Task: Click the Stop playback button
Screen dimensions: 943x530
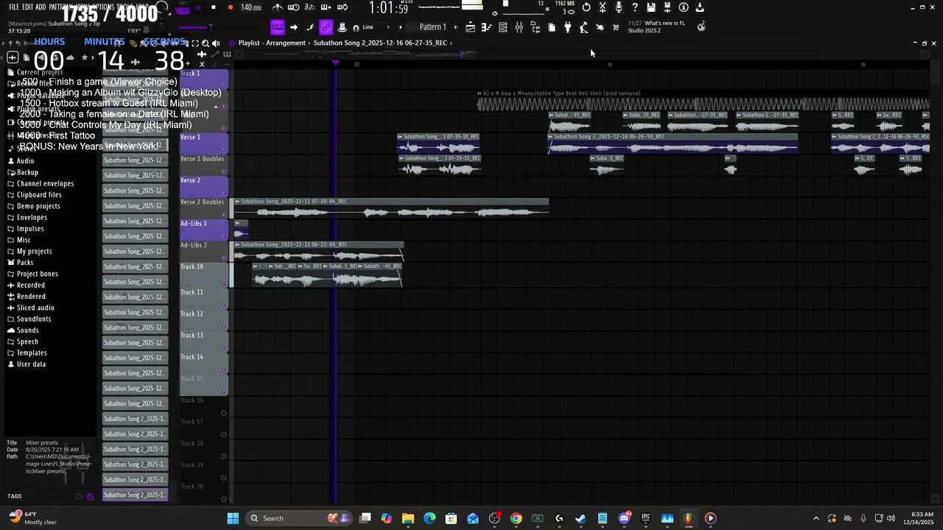Action: pyautogui.click(x=214, y=7)
